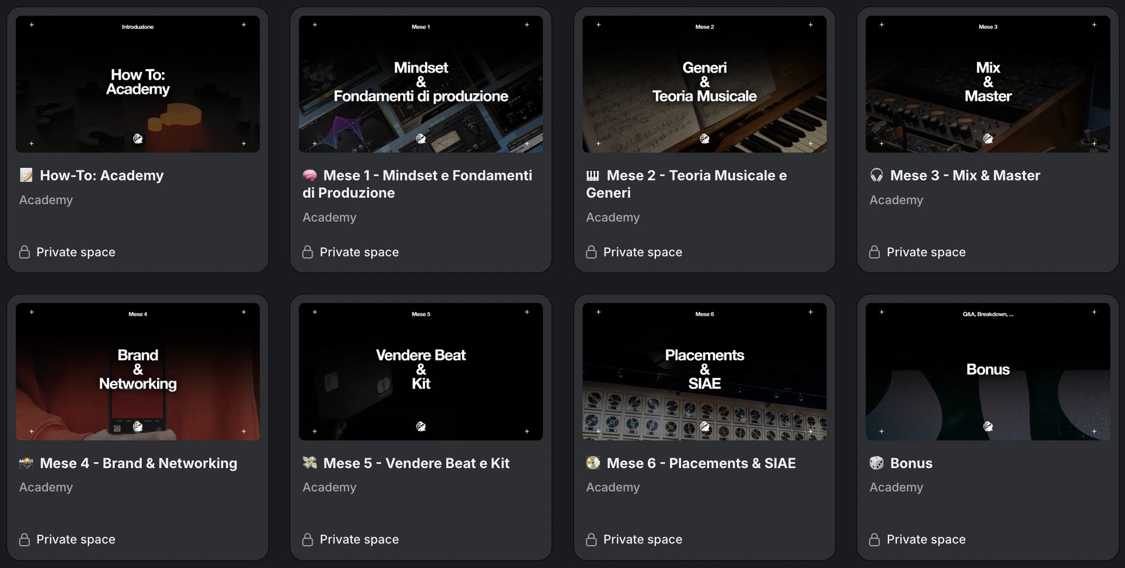1125x568 pixels.
Task: Click the headphones emoji beside Mese 3
Action: (x=877, y=175)
